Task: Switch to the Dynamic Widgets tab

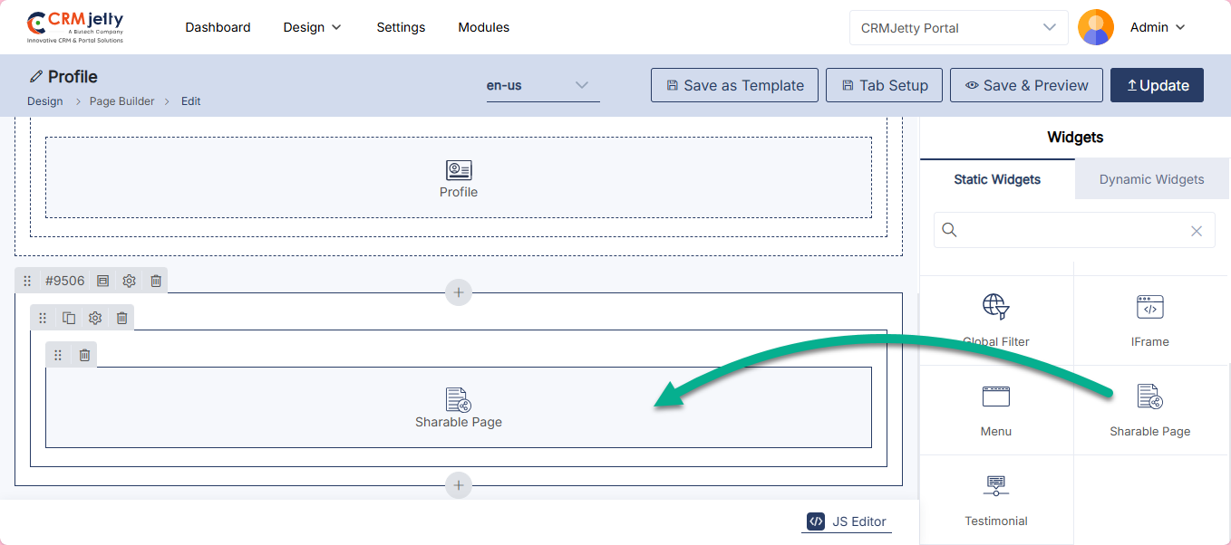Action: (1151, 179)
